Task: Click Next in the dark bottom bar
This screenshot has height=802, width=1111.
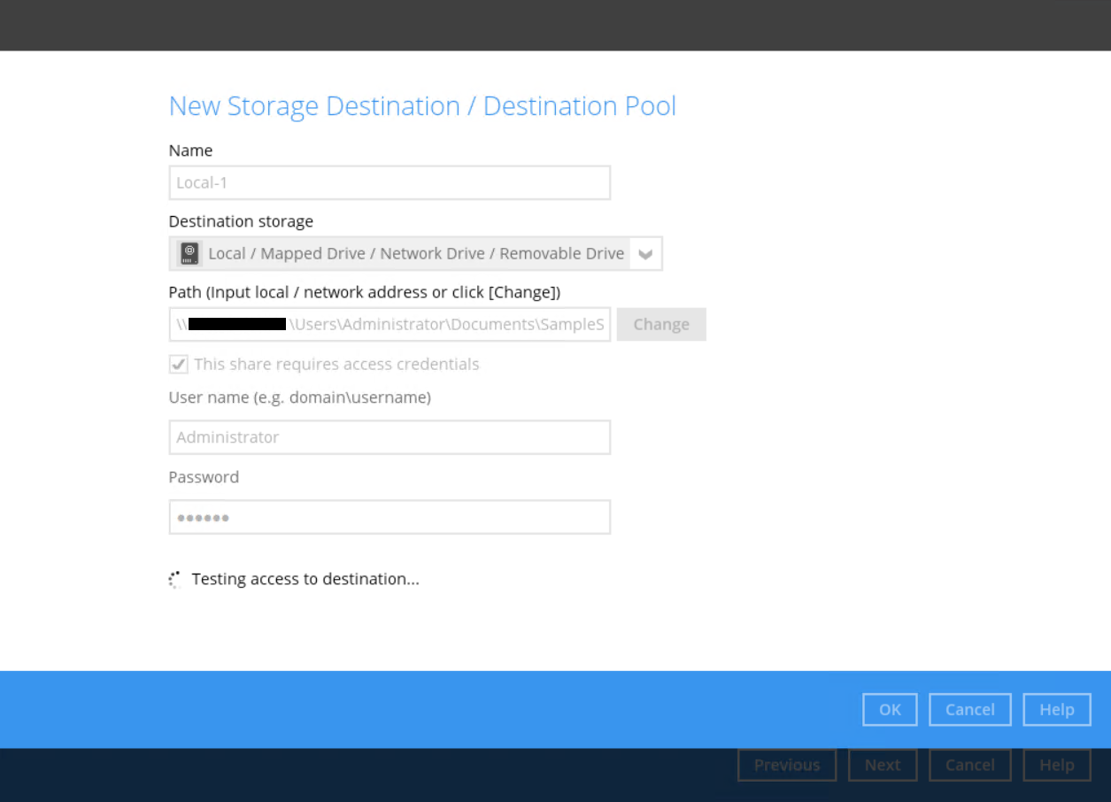Action: [x=882, y=766]
